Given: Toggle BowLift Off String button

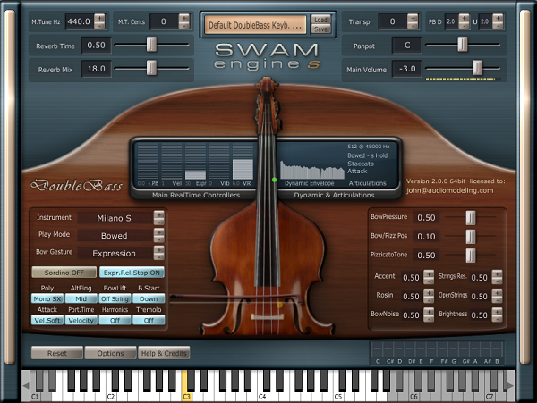Looking at the screenshot, I should 115,298.
